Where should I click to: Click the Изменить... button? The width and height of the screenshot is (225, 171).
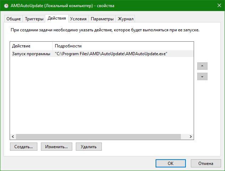click(x=57, y=146)
